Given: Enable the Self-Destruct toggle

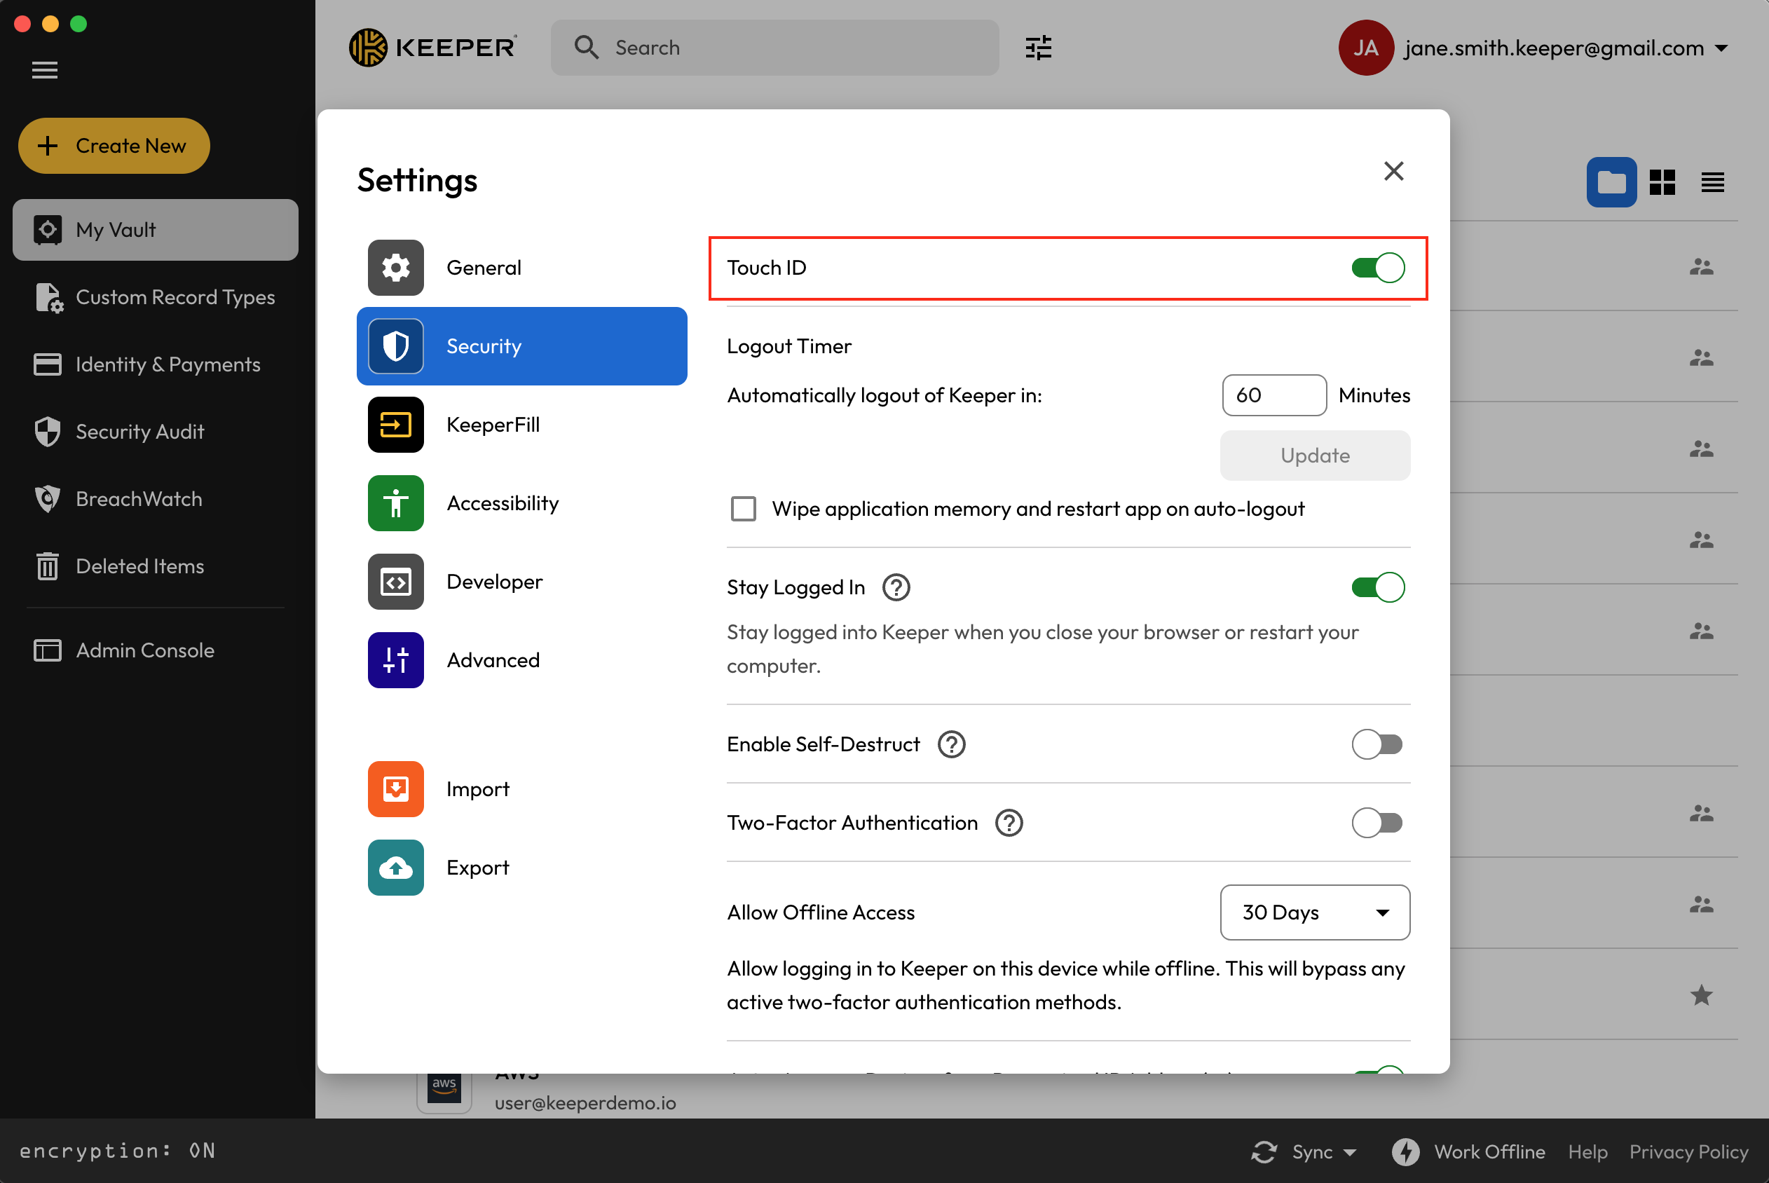Looking at the screenshot, I should click(x=1377, y=744).
